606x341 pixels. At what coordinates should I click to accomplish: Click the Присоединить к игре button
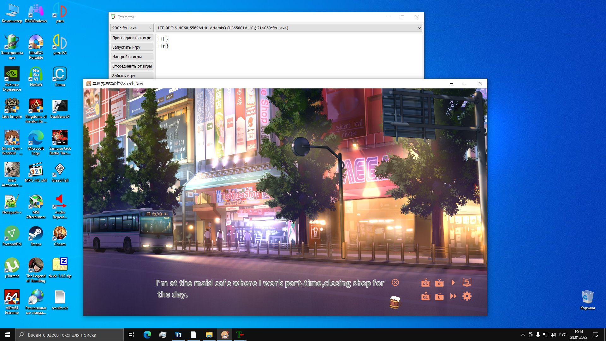pos(132,38)
